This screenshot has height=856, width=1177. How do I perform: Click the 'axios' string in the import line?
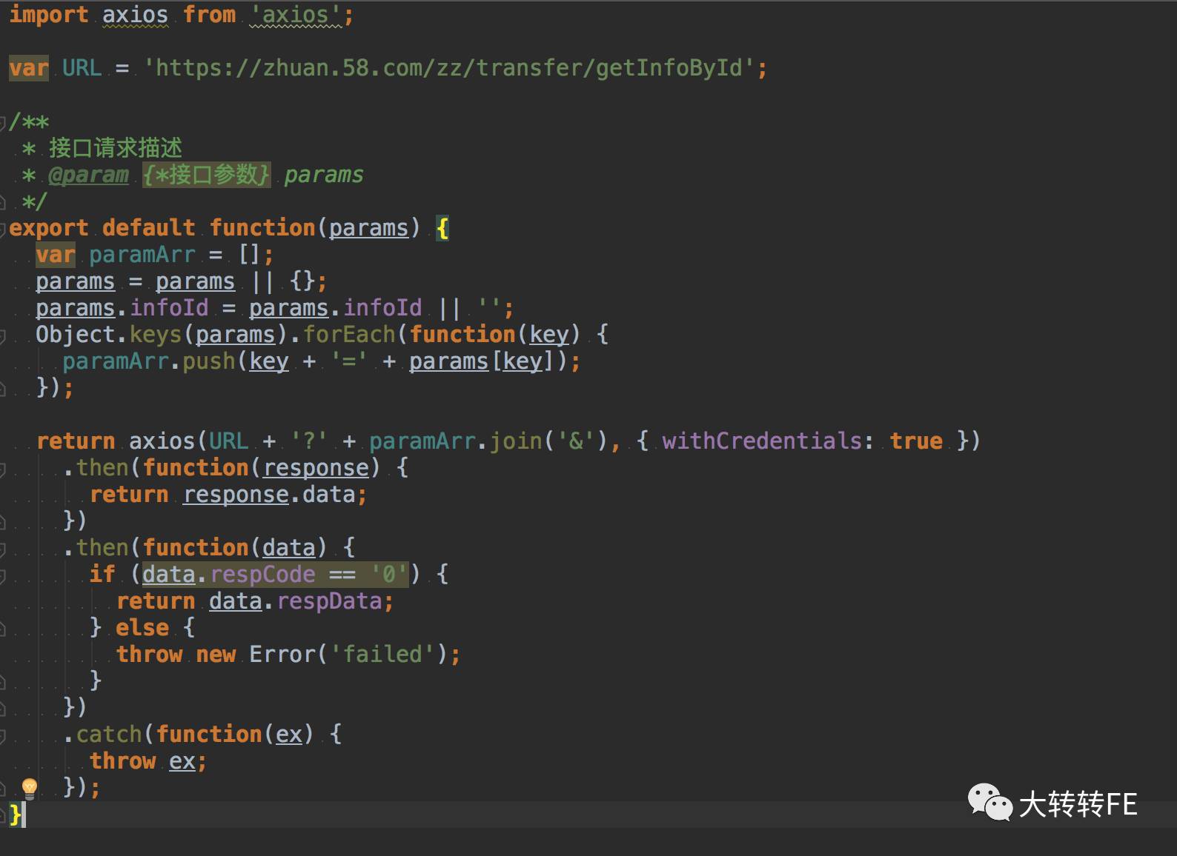pos(296,15)
